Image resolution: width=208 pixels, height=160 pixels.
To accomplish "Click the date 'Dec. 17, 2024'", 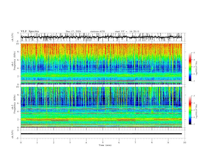I will pyautogui.click(x=73, y=31).
